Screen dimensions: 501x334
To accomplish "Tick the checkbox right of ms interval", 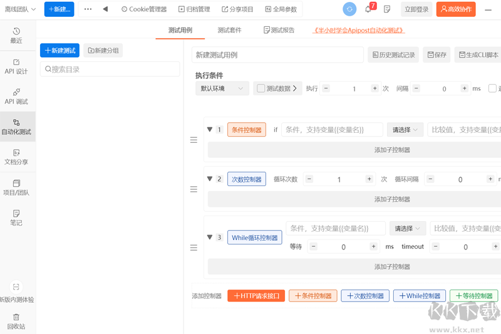I will click(492, 89).
